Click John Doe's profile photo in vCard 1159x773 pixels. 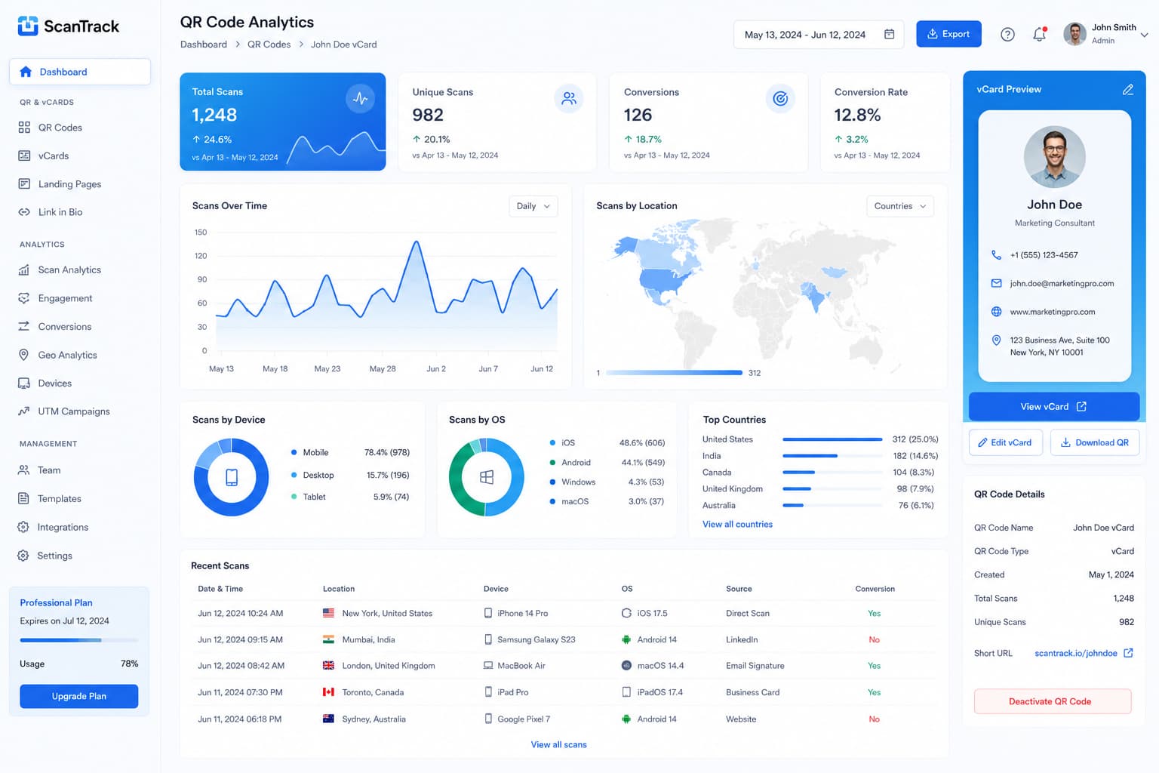(x=1054, y=157)
